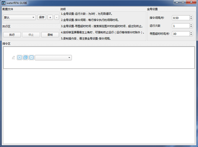This screenshot has width=198, height=147.
Task: Click the 寻图超时时间/秒 value field
Action: tap(181, 34)
